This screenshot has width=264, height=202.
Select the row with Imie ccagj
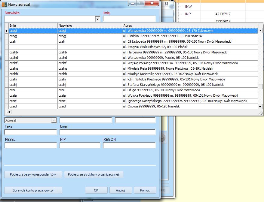[x=131, y=36]
